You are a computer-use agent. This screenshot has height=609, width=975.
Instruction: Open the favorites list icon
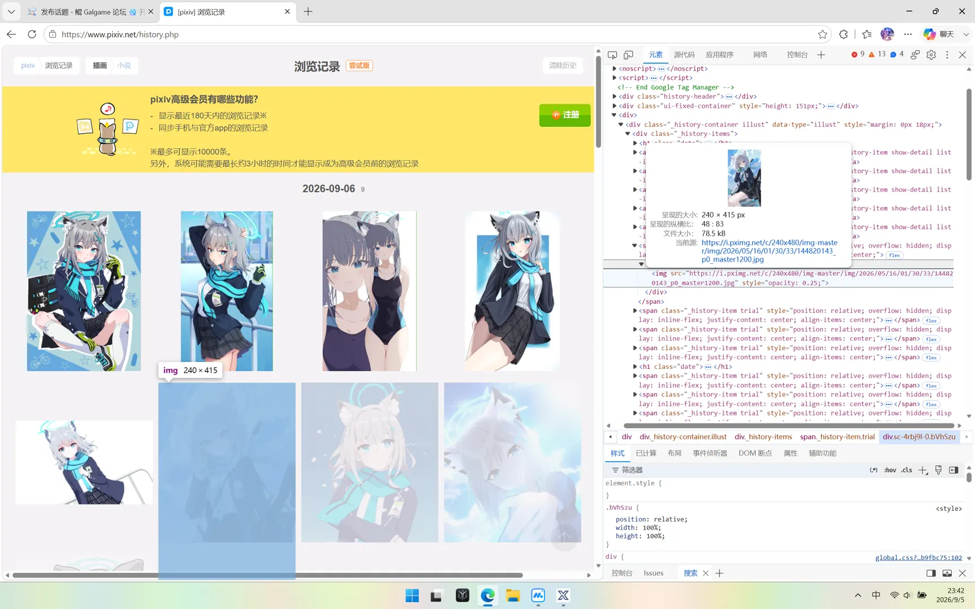867,34
